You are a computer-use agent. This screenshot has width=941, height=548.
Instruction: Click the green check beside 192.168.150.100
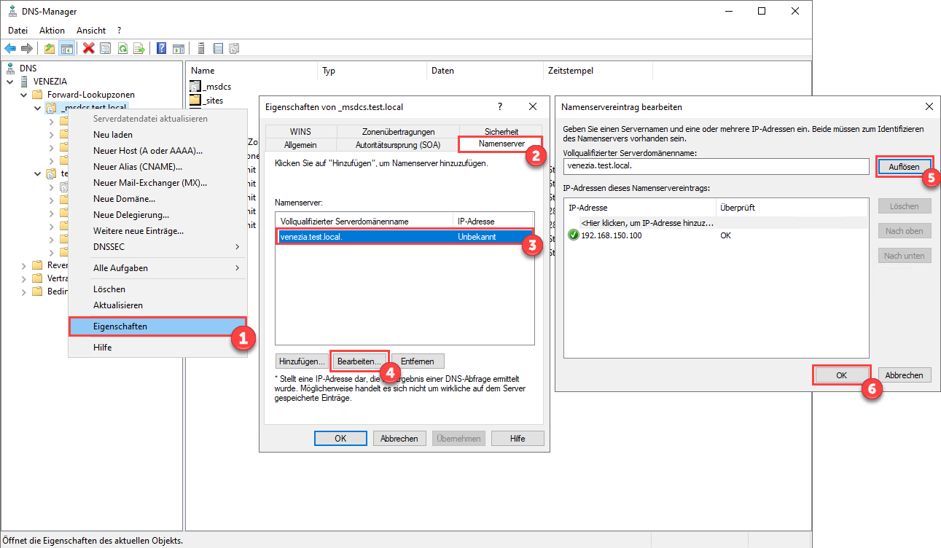(x=573, y=235)
